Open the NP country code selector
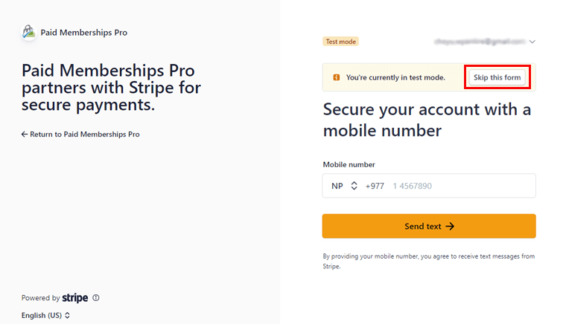 (344, 186)
